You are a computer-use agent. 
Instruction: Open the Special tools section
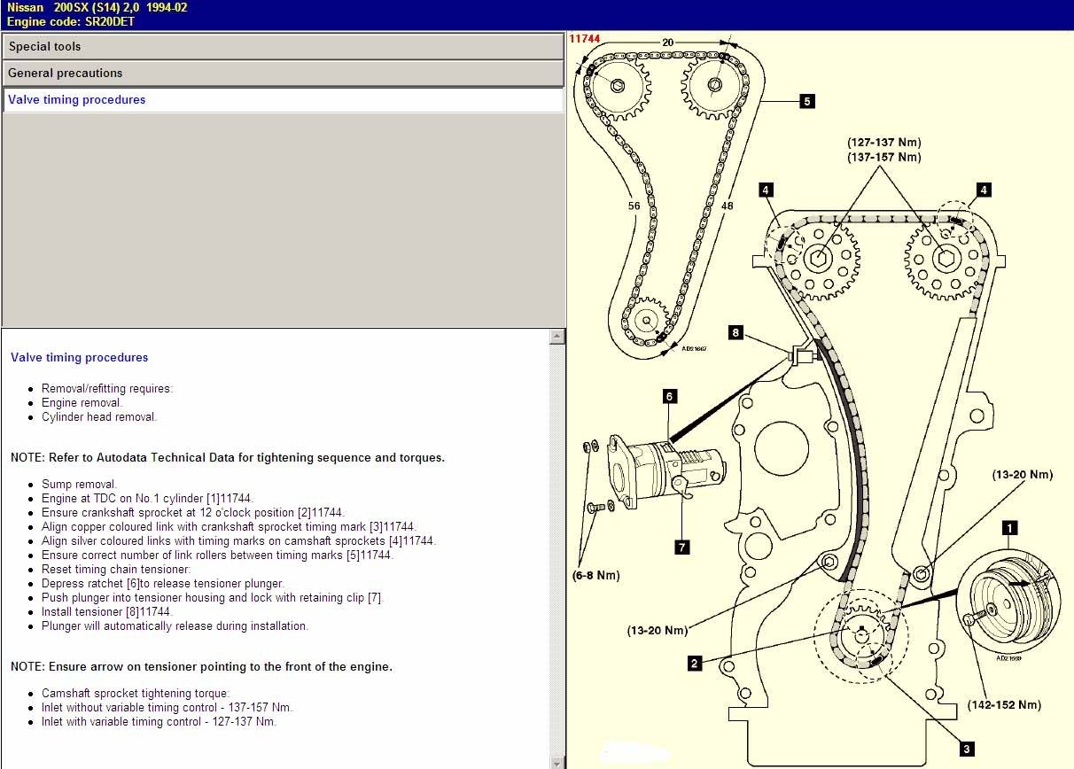coord(283,46)
